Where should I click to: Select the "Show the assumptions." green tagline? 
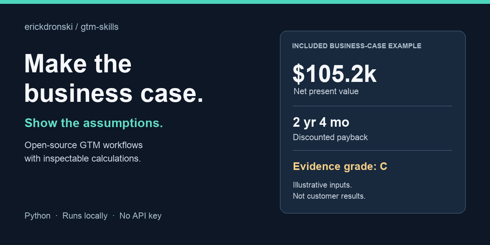tap(94, 123)
